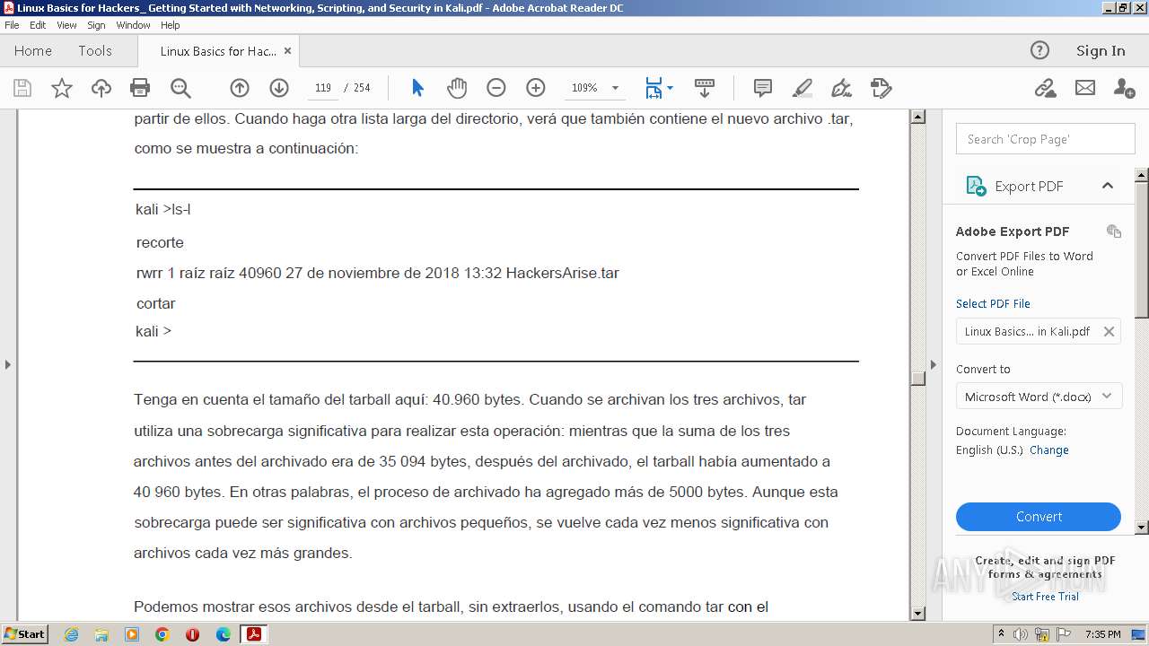Remove the selected Linux Basics PDF file
This screenshot has width=1149, height=646.
[x=1109, y=331]
